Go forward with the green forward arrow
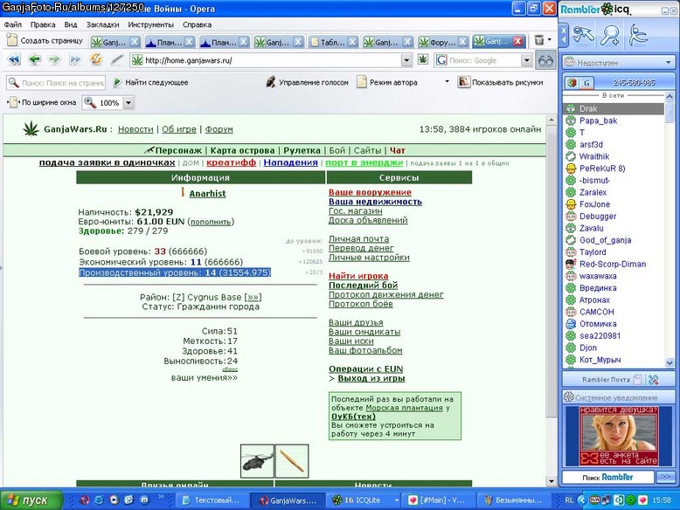This screenshot has height=510, width=680. coord(55,59)
